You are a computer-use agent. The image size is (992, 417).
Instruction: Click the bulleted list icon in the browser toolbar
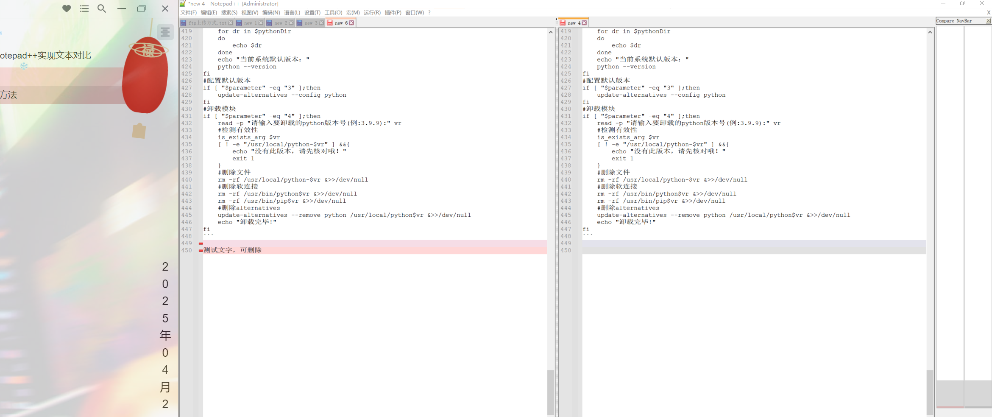point(84,8)
